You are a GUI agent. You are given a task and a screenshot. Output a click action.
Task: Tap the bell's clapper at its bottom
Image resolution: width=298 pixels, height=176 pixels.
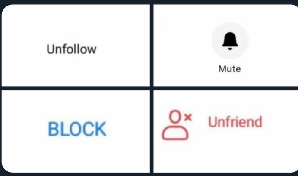coord(230,49)
